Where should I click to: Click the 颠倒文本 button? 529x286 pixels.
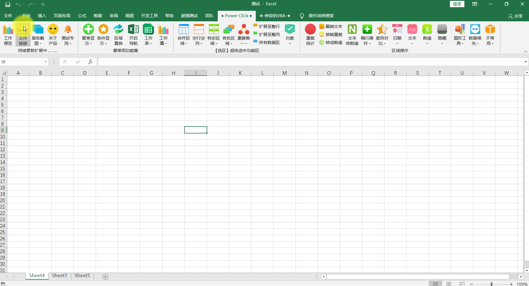tap(331, 26)
